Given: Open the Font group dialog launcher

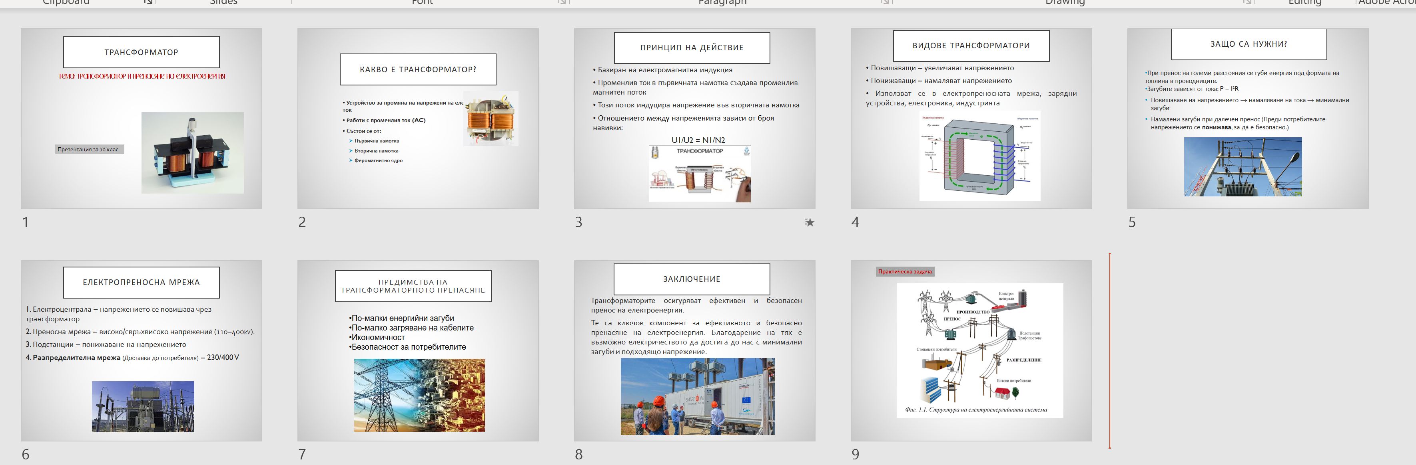Looking at the screenshot, I should (x=561, y=2).
